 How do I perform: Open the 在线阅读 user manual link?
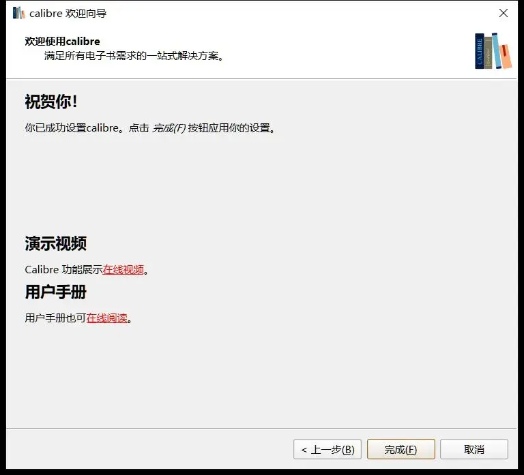107,318
